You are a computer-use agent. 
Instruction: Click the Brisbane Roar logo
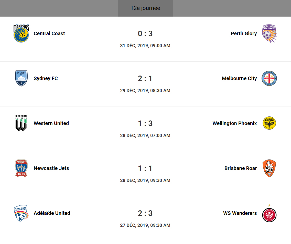tap(269, 168)
